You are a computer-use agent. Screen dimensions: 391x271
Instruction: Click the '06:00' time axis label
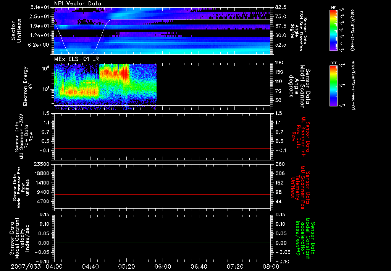click(x=163, y=266)
